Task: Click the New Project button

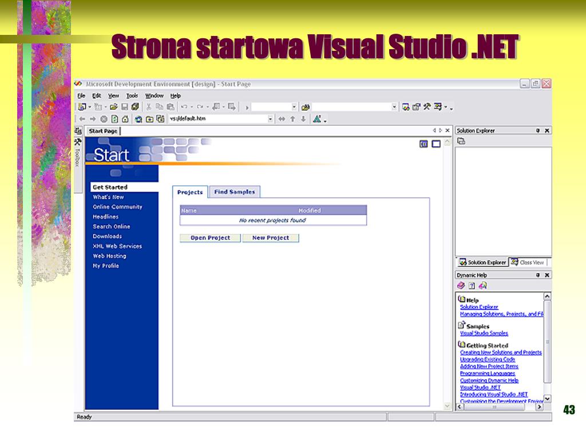Action: click(x=271, y=238)
